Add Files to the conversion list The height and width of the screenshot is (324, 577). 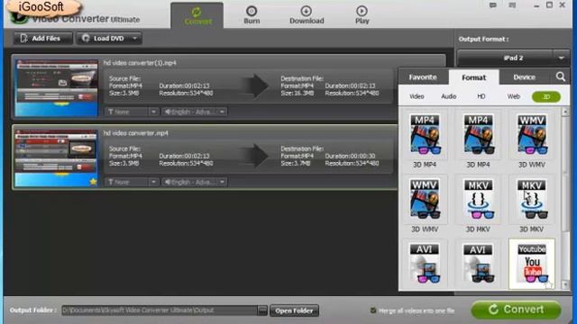click(x=43, y=38)
